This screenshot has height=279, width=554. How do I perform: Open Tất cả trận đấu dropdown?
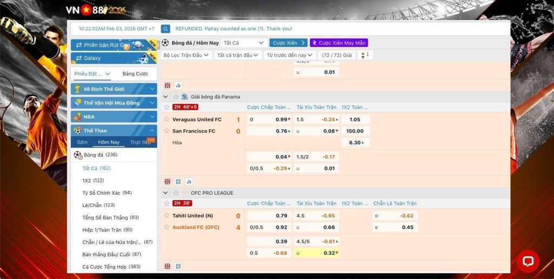point(238,55)
